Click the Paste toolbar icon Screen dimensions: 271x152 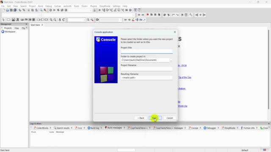[x=36, y=10]
